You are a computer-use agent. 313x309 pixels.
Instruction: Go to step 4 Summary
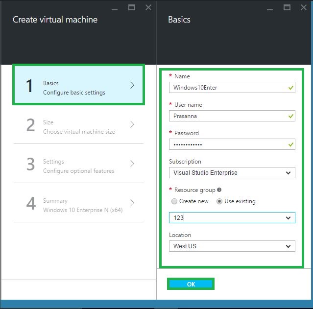tap(78, 203)
